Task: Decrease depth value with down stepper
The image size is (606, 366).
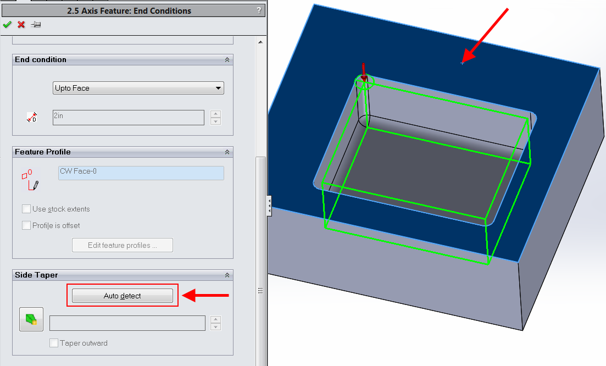Action: (216, 121)
